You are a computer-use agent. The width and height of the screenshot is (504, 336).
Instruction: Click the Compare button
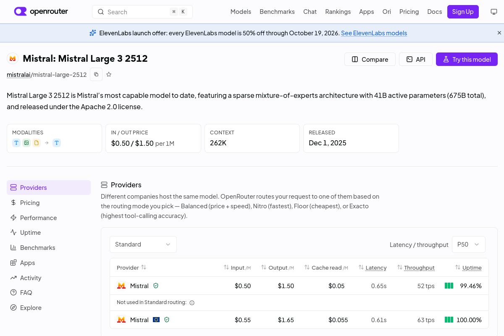tap(370, 59)
